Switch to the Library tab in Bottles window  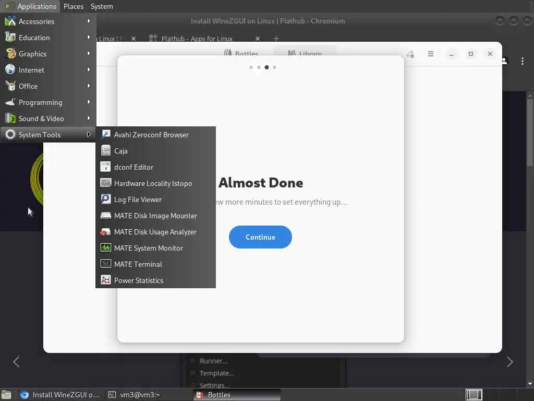click(x=305, y=53)
